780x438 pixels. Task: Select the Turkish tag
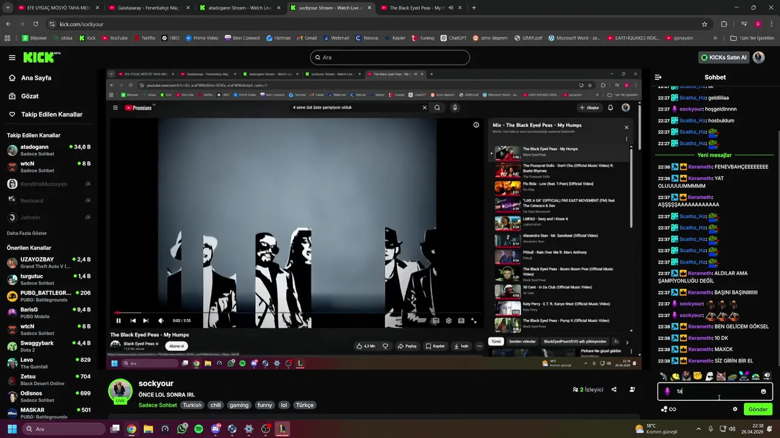tap(192, 405)
